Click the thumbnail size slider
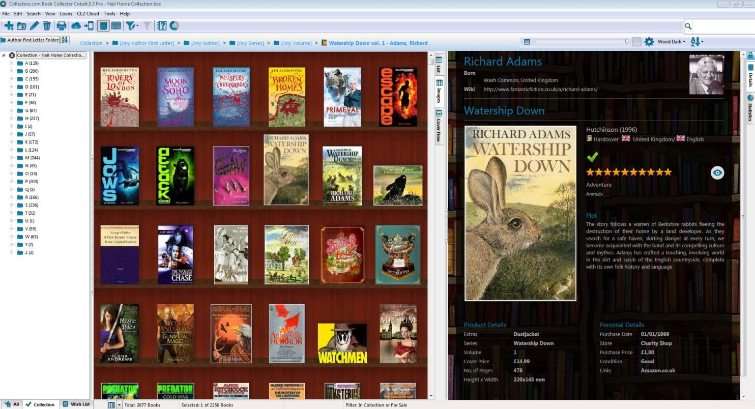The height and width of the screenshot is (409, 755). [x=582, y=42]
